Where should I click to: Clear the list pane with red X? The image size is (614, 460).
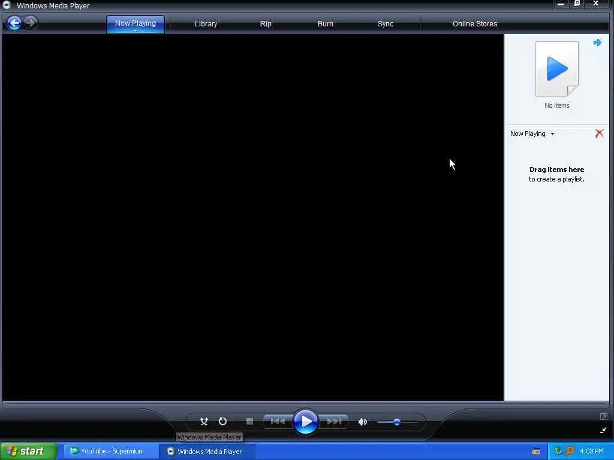tap(599, 134)
